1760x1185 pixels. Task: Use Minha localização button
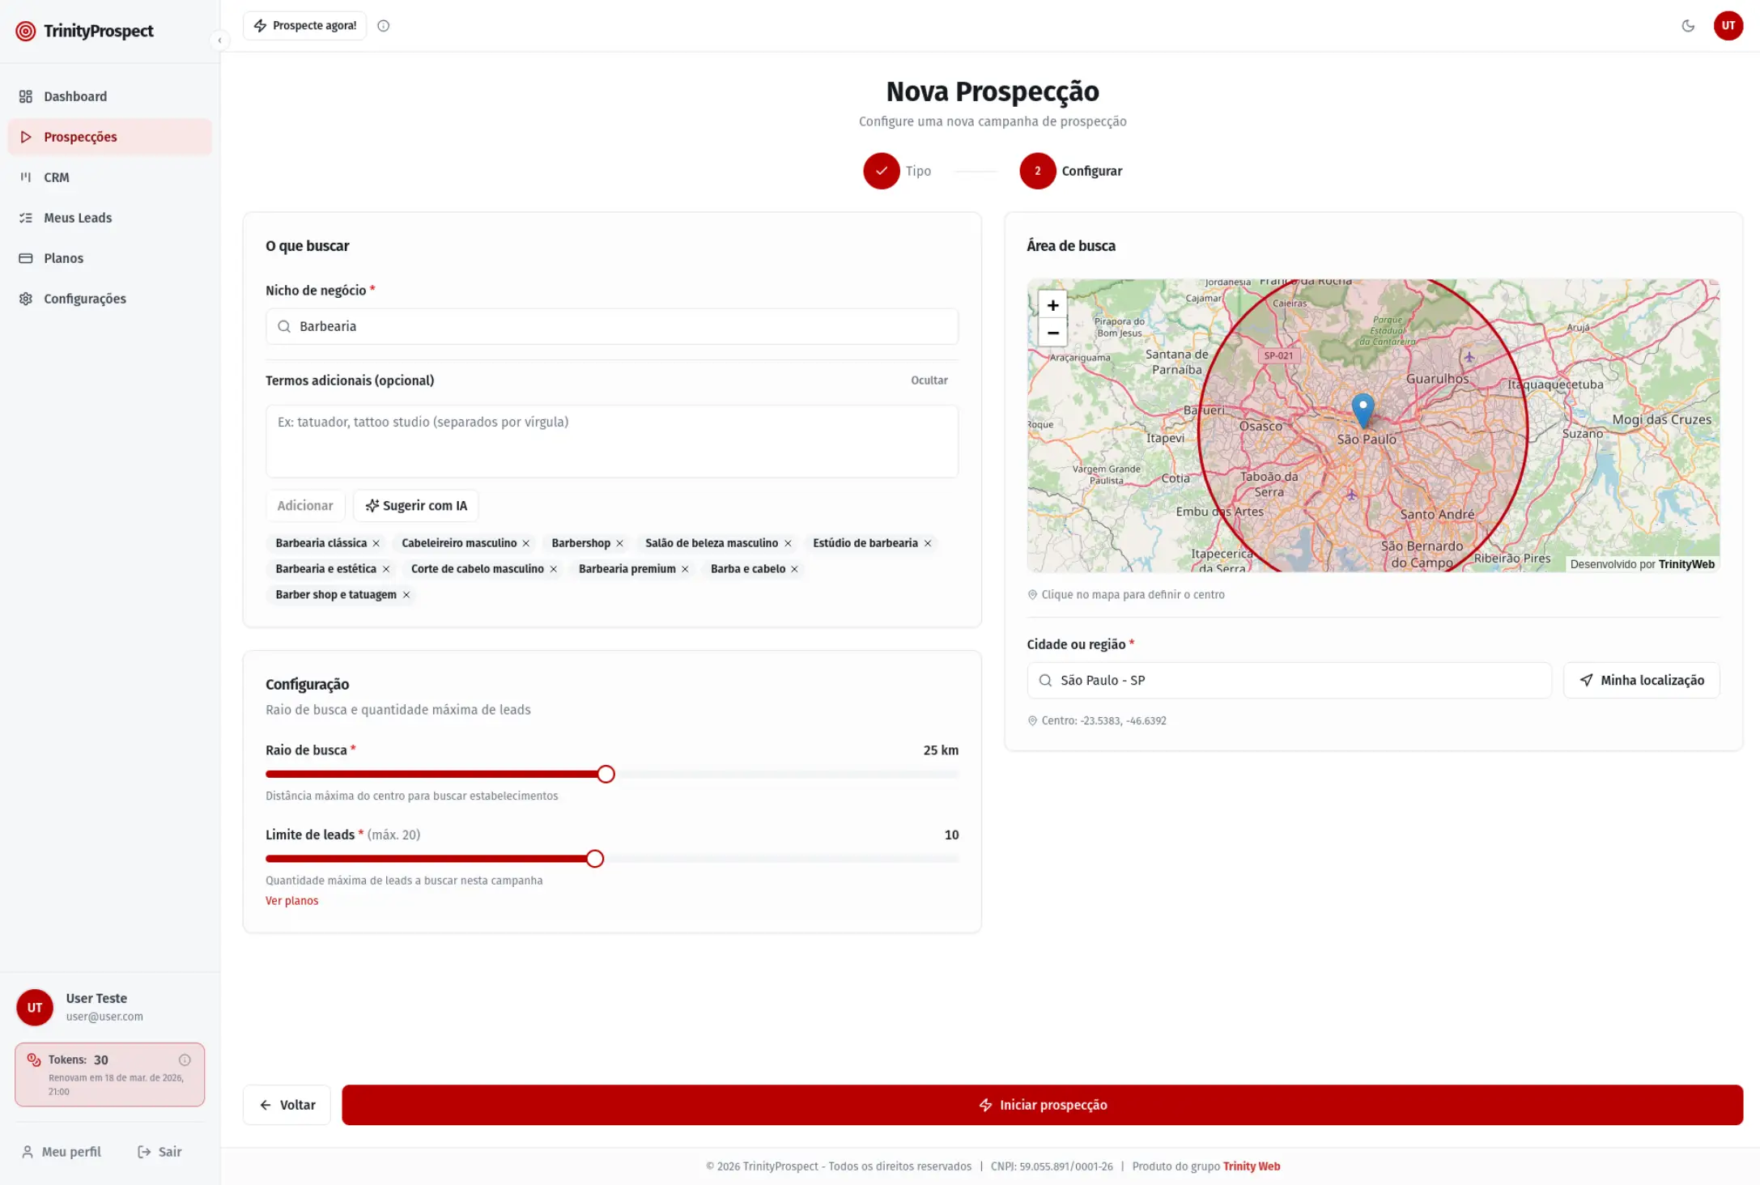tap(1641, 681)
